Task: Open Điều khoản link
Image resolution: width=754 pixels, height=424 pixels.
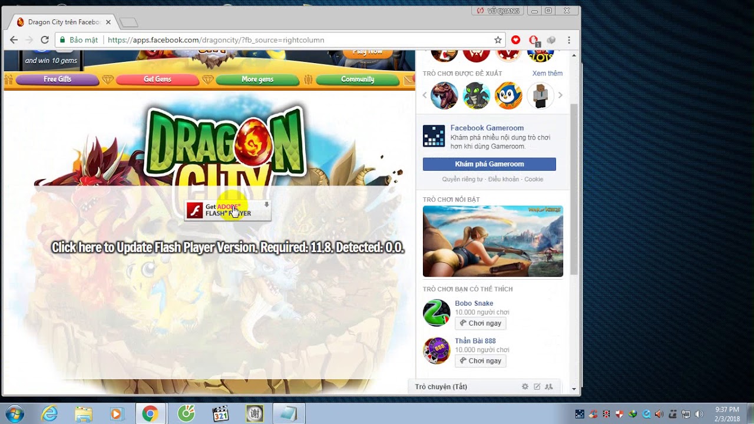Action: [x=503, y=179]
